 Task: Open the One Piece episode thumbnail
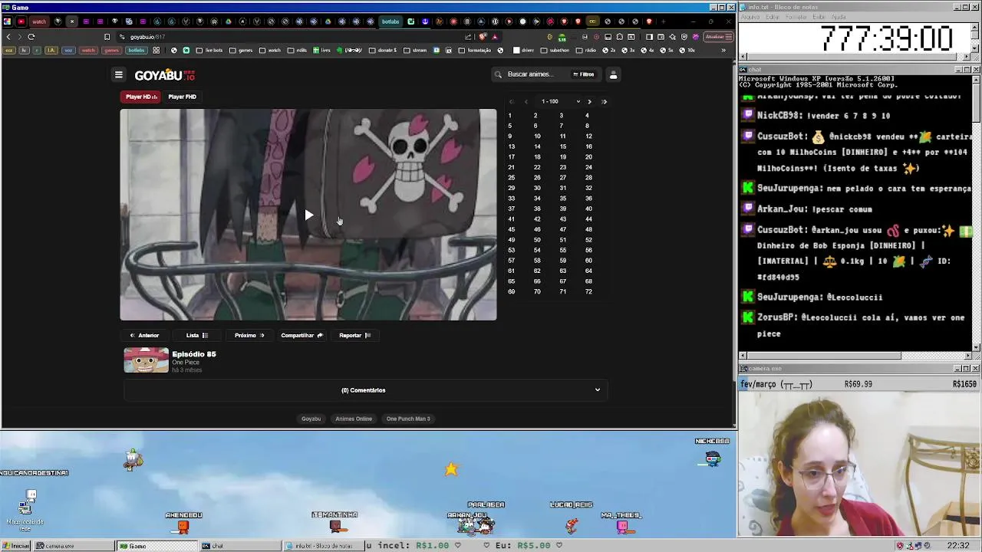(x=147, y=360)
